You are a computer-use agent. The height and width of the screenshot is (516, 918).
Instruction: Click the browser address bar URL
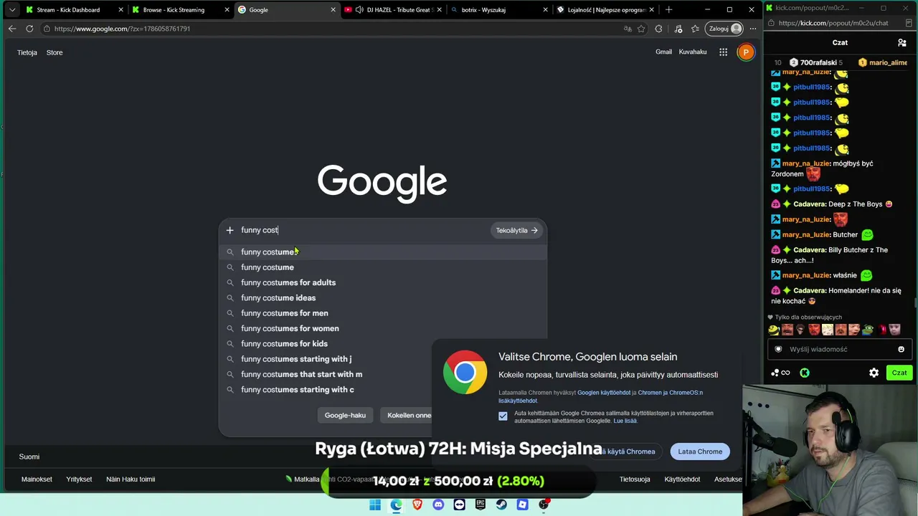[122, 29]
